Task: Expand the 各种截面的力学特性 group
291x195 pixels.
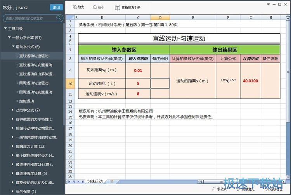Action: point(13,119)
